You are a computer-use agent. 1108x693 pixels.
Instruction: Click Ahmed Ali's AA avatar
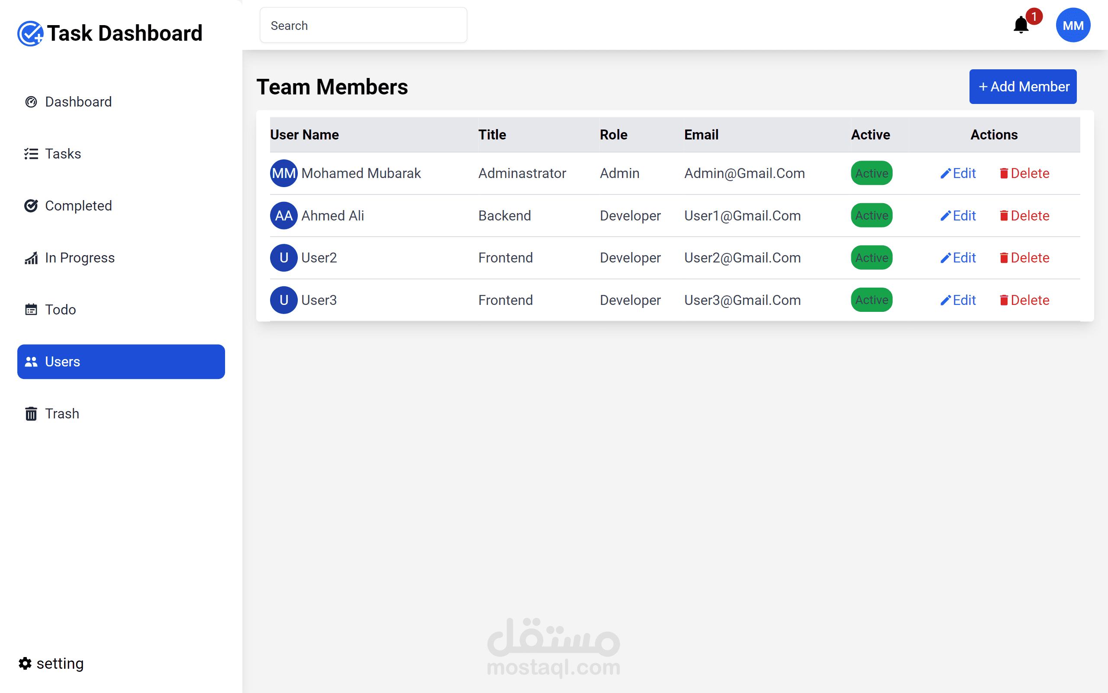coord(283,215)
